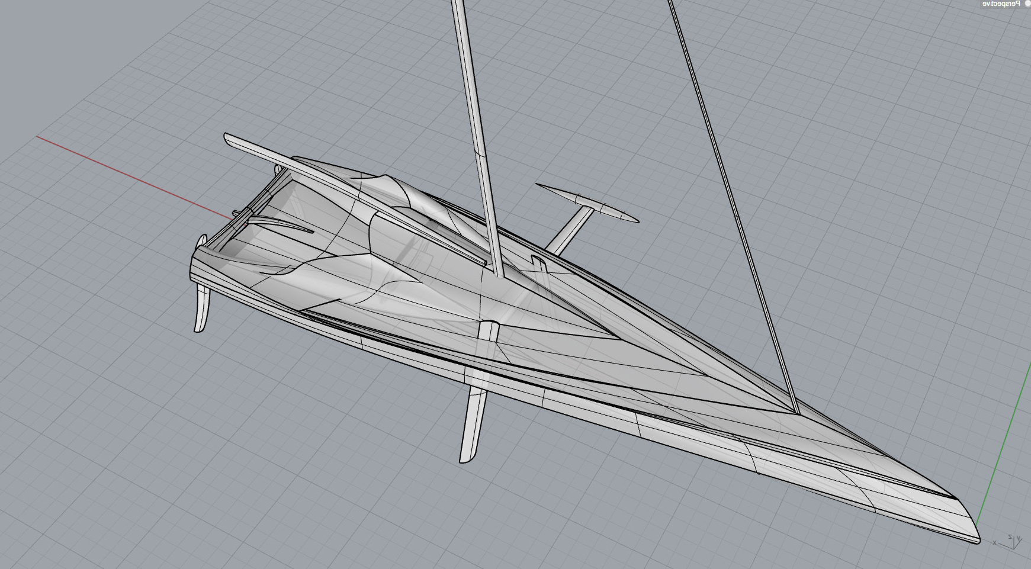Select the stern rudder blade
Image resolution: width=1031 pixels, height=569 pixels.
click(202, 308)
